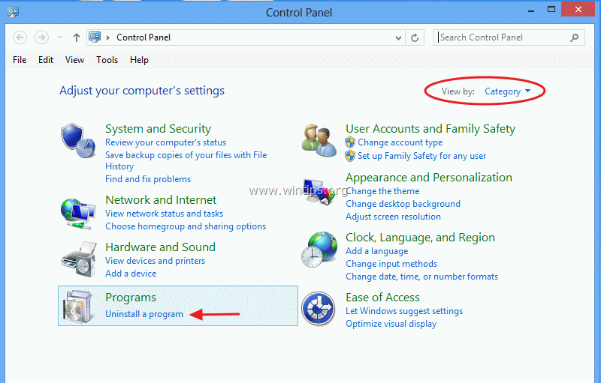Click the User Accounts people icon
This screenshot has height=383, width=601.
pos(319,140)
